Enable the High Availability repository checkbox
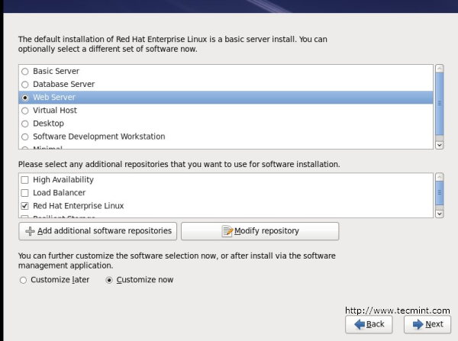The height and width of the screenshot is (341, 458). coord(25,180)
